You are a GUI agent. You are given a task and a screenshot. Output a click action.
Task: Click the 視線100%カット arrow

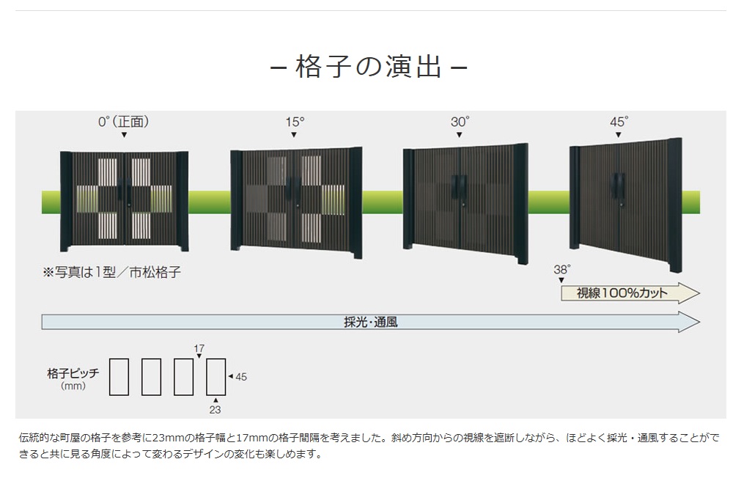630,293
